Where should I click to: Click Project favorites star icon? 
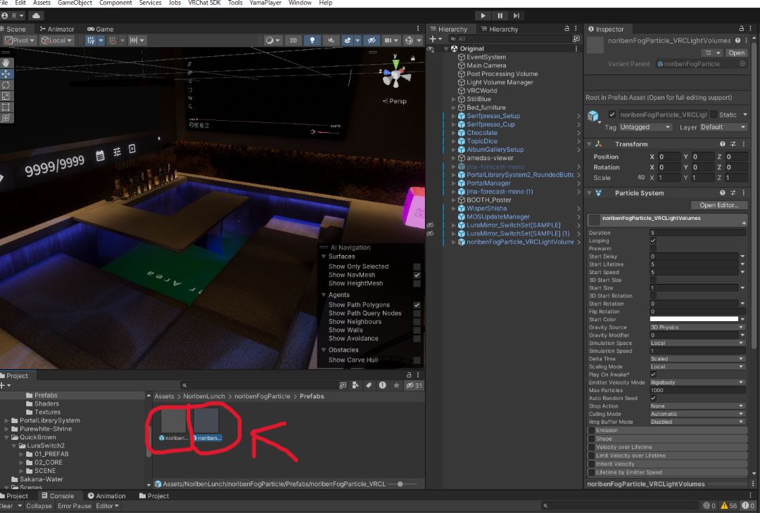coord(396,385)
